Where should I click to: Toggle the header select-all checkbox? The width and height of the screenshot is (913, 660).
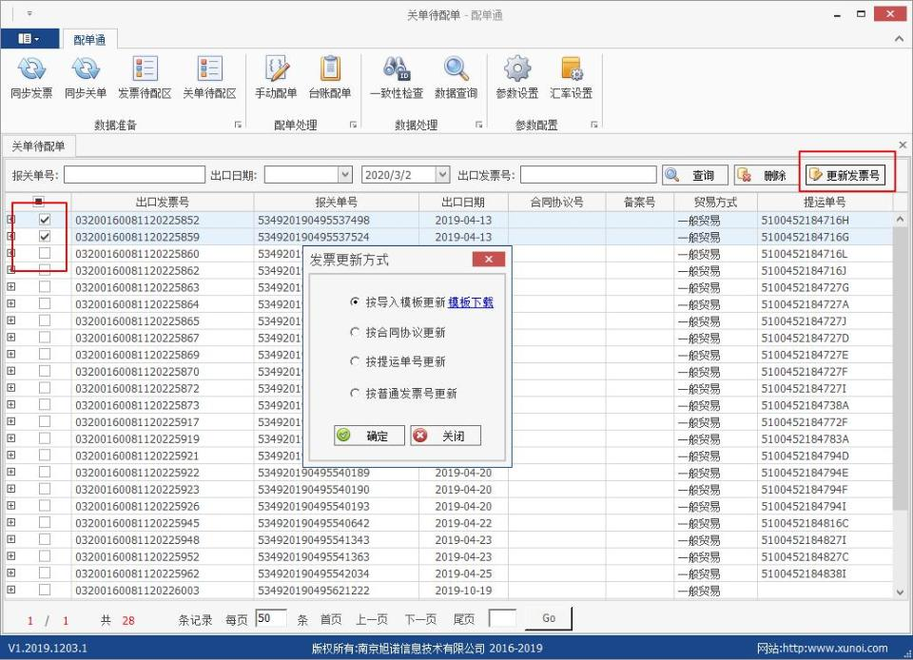pos(38,202)
